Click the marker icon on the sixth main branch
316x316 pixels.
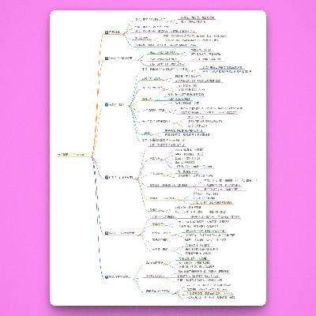(x=107, y=277)
